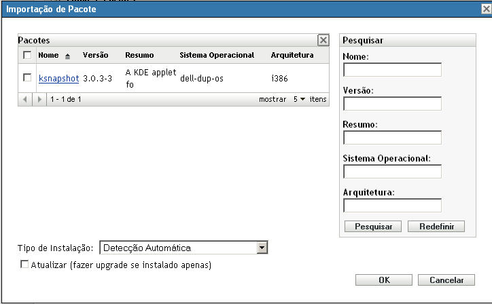Focus the Resumo search field
The width and height of the screenshot is (492, 304).
point(392,138)
